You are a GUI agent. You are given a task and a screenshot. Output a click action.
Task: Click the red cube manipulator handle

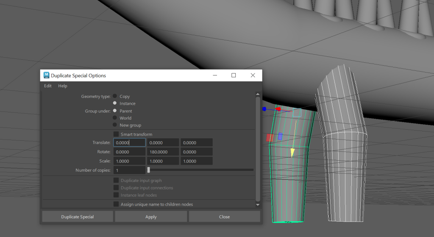[278, 109]
